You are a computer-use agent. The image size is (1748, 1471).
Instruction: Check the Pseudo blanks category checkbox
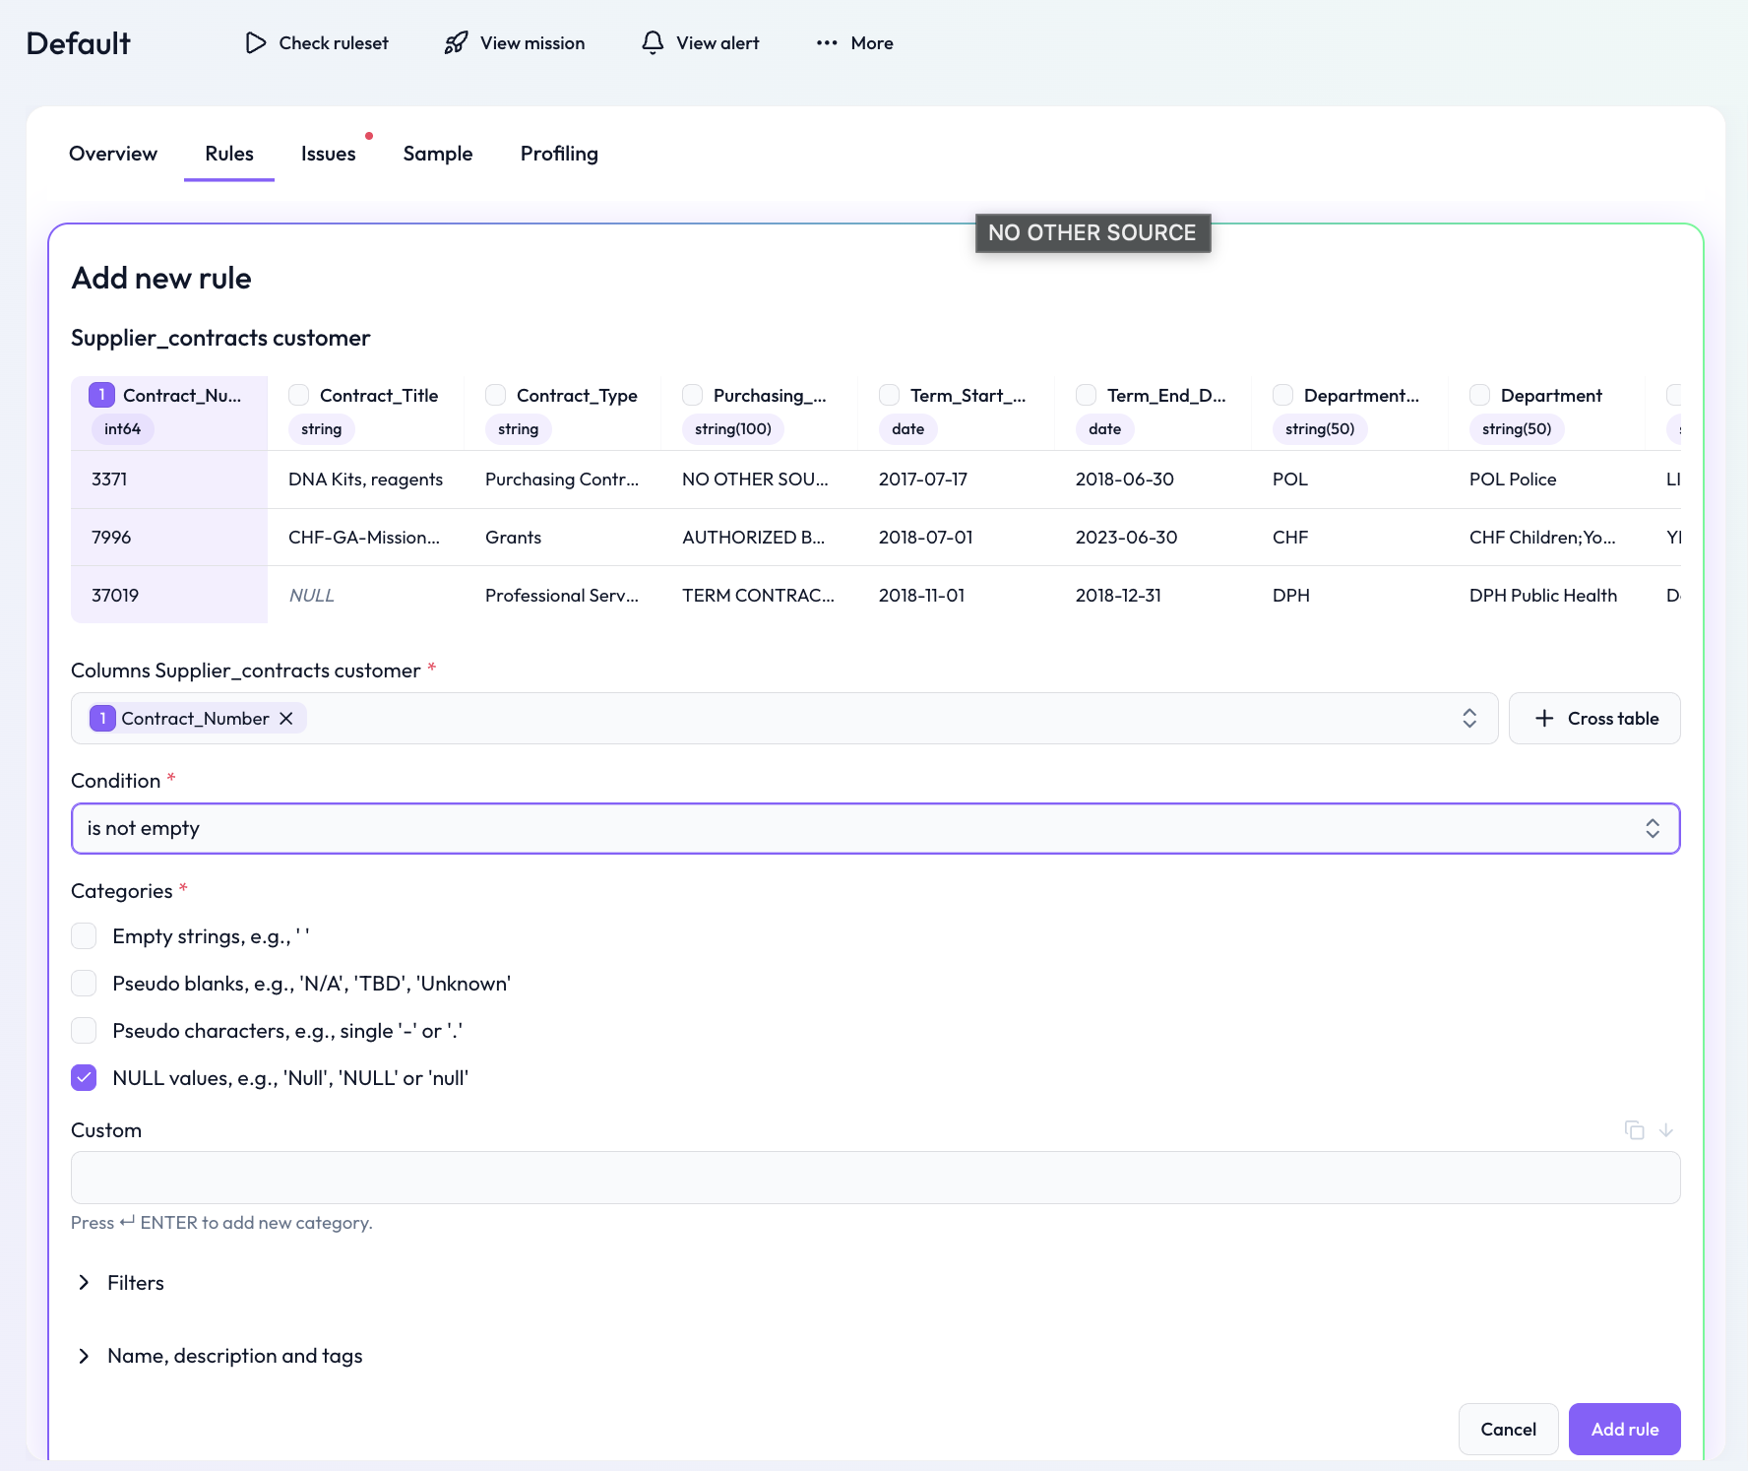point(85,984)
